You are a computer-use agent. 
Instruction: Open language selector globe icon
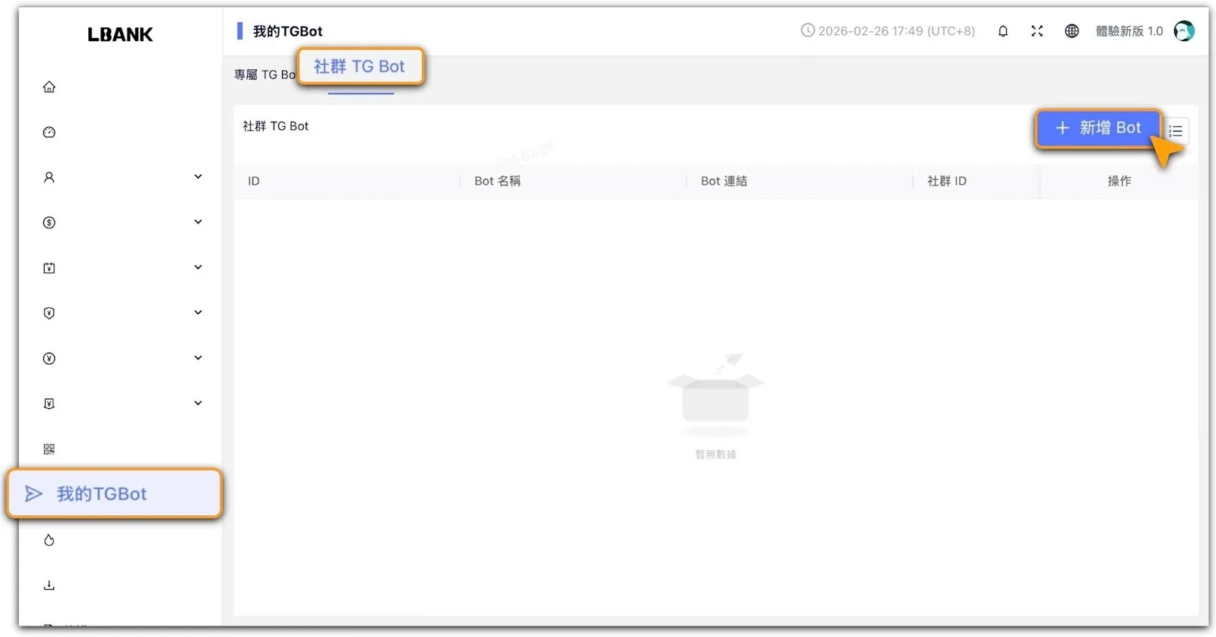(x=1072, y=31)
